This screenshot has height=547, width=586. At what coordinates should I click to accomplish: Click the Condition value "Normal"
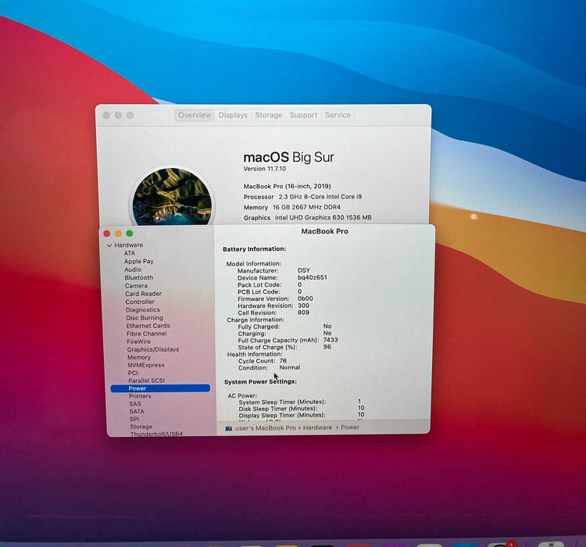tap(290, 367)
